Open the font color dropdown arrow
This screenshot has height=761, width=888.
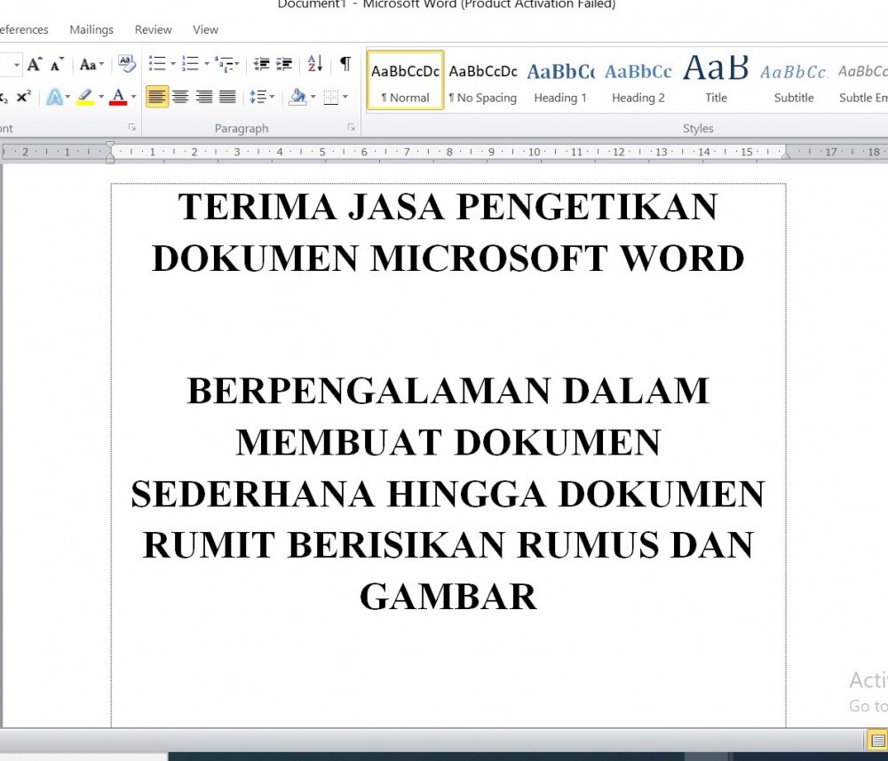point(133,97)
